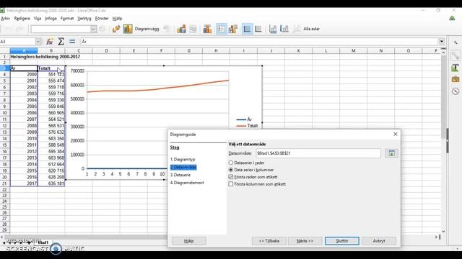The image size is (462, 259).
Task: Open the Name Box dropdown arrow
Action: 38,42
